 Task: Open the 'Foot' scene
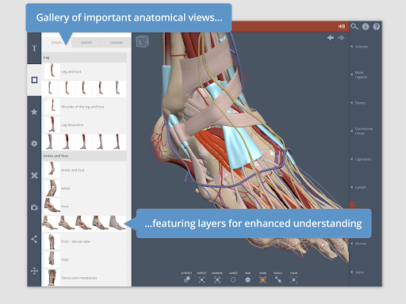(x=85, y=207)
